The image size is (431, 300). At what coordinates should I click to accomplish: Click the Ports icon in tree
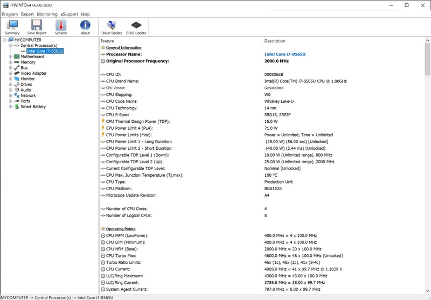(17, 101)
